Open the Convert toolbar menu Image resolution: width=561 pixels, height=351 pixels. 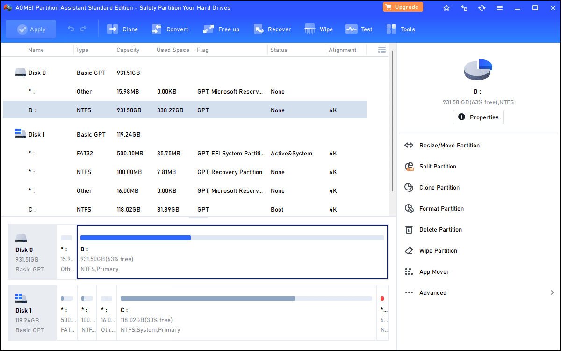170,29
